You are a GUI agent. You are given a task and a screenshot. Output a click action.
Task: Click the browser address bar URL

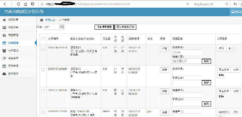[x=88, y=4]
